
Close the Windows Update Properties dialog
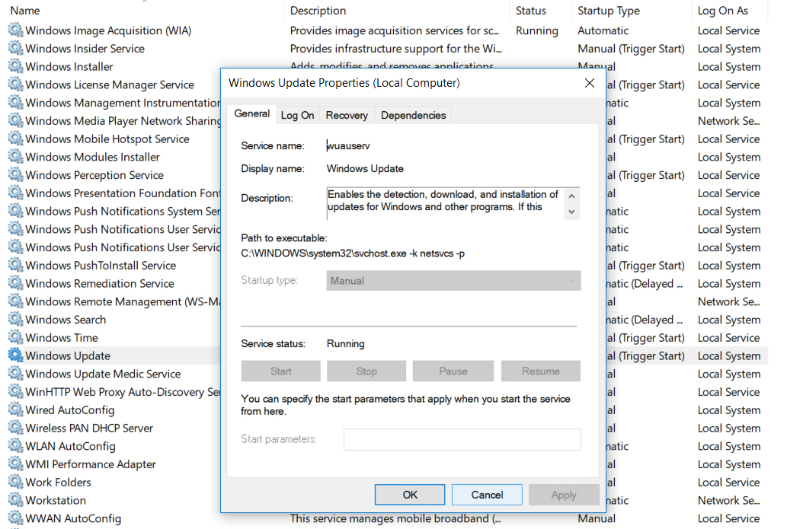click(x=590, y=83)
